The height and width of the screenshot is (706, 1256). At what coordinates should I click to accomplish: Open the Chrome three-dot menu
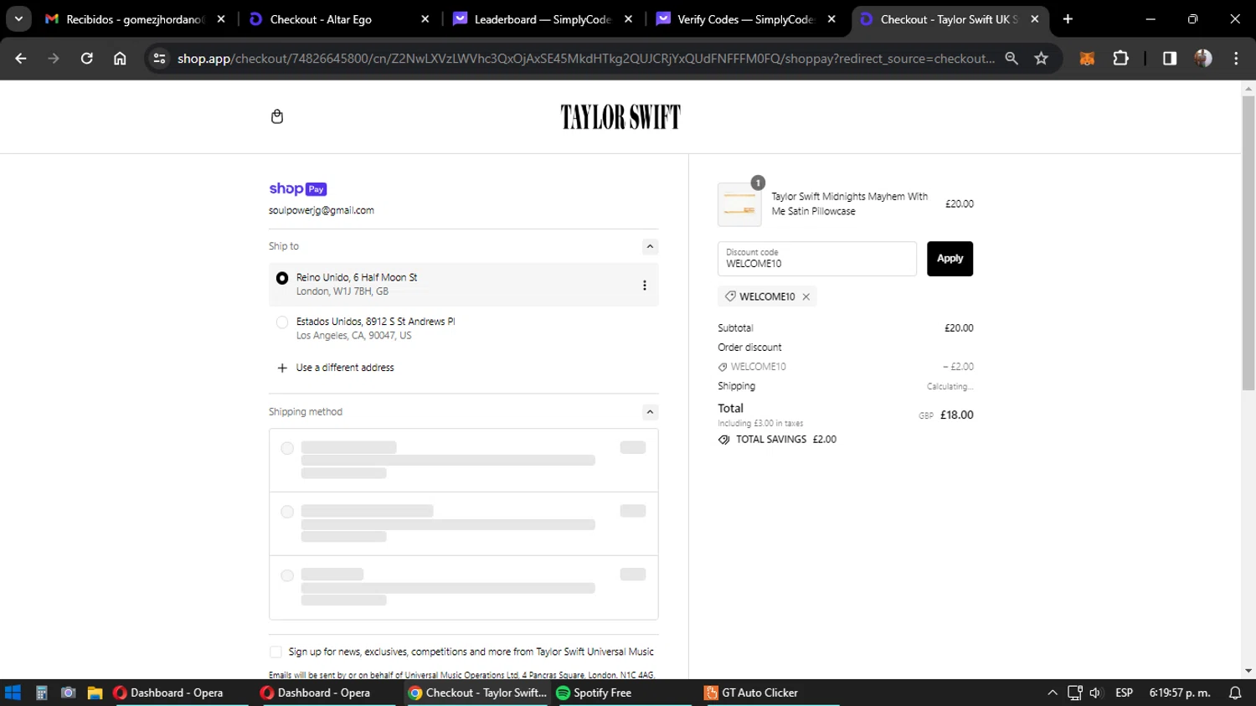pyautogui.click(x=1236, y=59)
